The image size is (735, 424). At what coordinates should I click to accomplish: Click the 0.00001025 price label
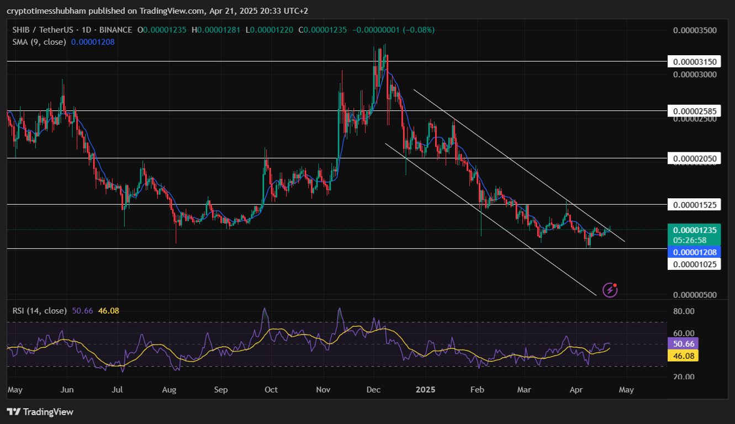point(694,264)
